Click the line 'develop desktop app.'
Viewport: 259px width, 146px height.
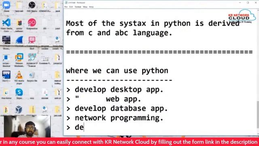click(x=119, y=90)
